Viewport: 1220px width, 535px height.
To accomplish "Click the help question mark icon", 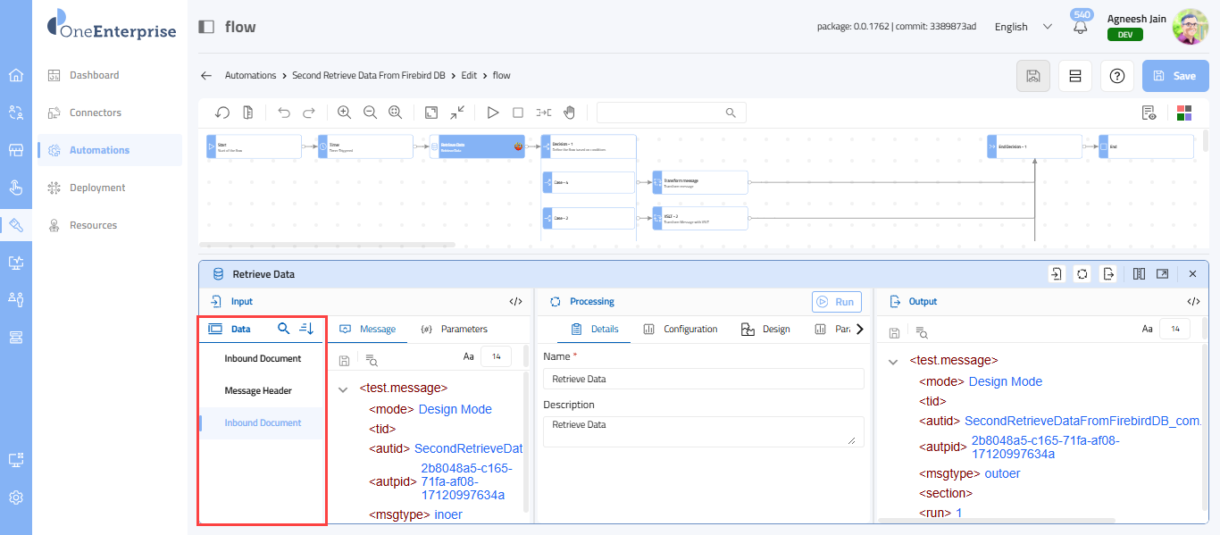I will [1116, 76].
